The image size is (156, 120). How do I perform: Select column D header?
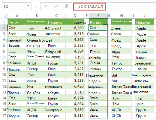[x=75, y=16]
